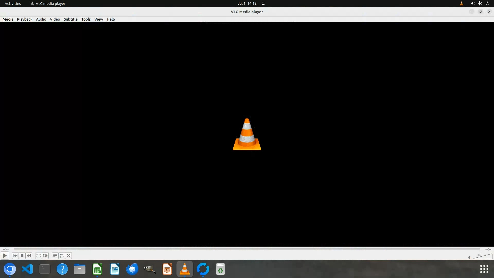
Task: Toggle the playlist view
Action: point(55,256)
